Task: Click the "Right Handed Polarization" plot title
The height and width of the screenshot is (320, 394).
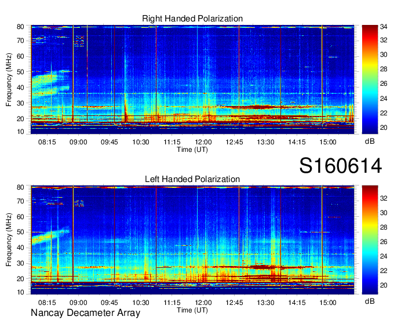Action: 192,19
